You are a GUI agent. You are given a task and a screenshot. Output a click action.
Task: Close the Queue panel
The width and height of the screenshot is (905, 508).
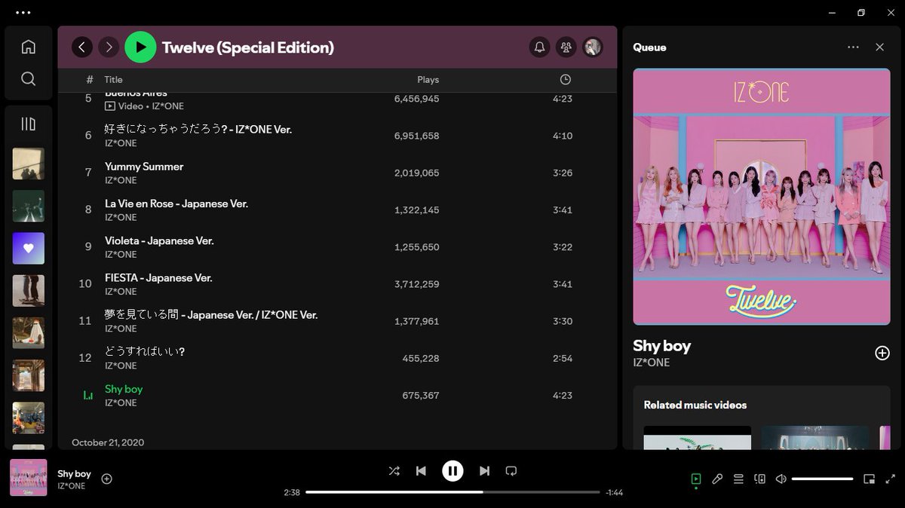click(879, 47)
